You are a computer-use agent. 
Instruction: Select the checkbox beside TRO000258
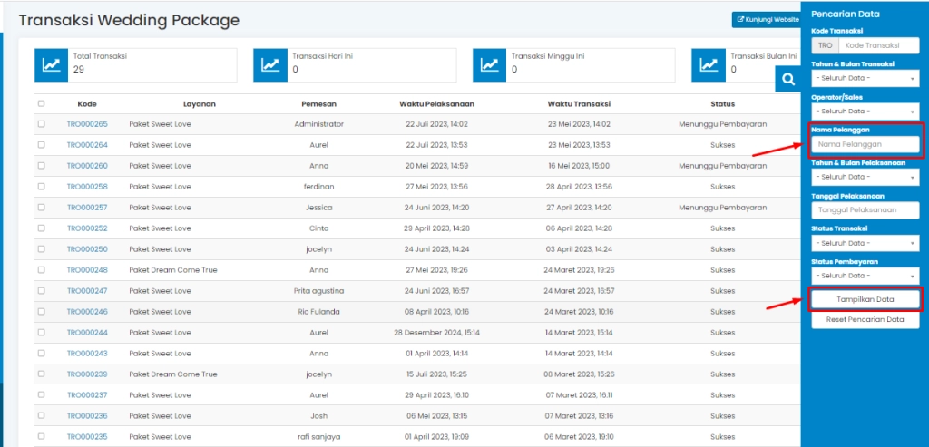(41, 187)
